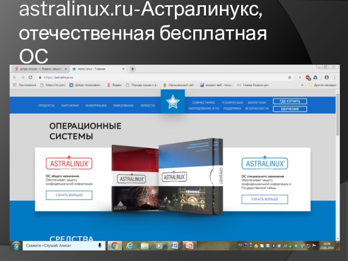348x261 pixels.
Task: Click УЗНАТЬ БОЛЬШЕ under Special Edition
Action: point(265,199)
